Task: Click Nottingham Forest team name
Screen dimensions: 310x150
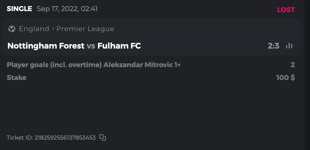Action: (46, 46)
